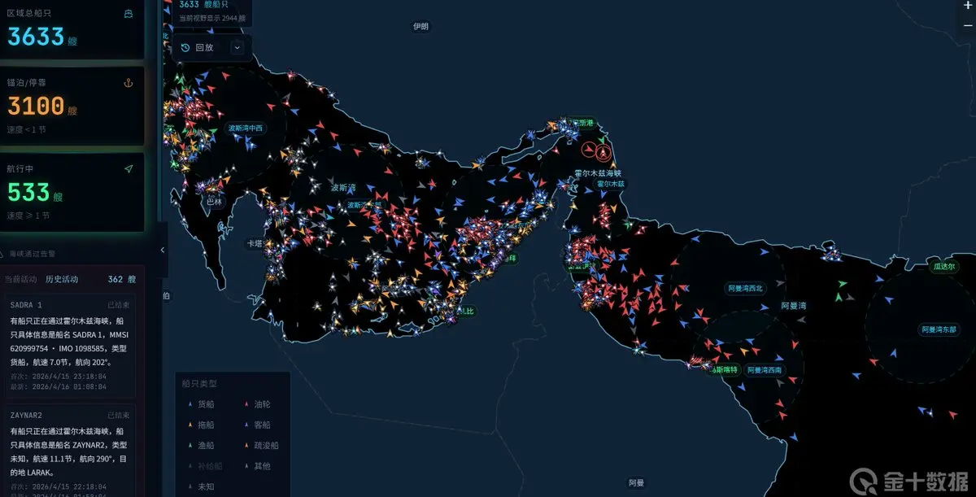The image size is (976, 497).
Task: Click the 波斯湾中西 zone label on the map
Action: pyautogui.click(x=246, y=128)
